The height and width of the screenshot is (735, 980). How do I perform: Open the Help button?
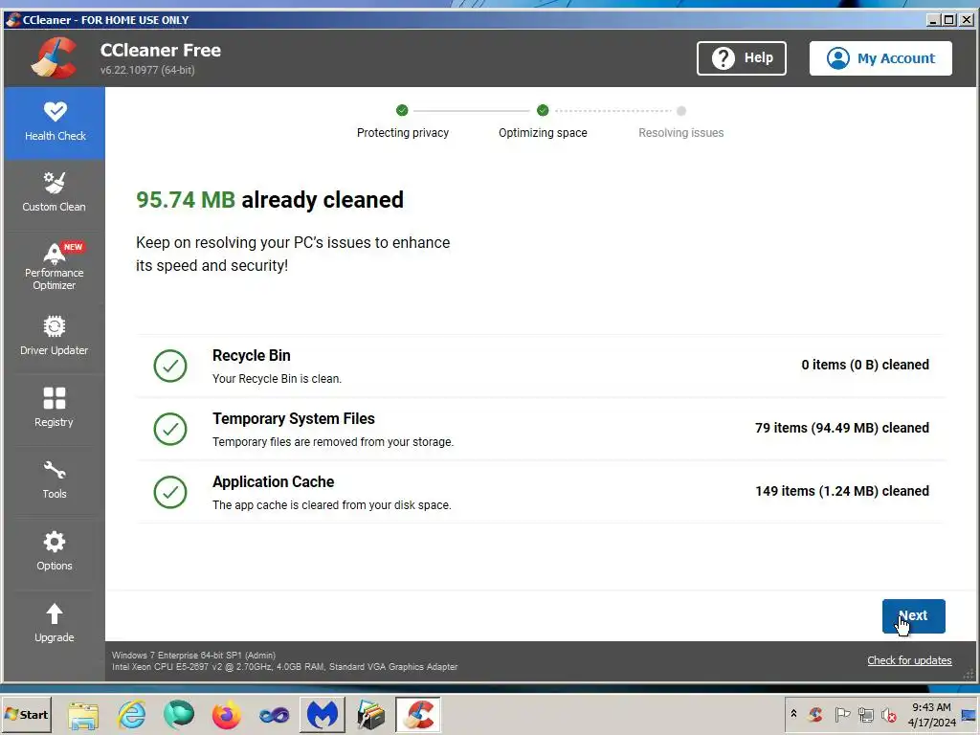point(742,58)
